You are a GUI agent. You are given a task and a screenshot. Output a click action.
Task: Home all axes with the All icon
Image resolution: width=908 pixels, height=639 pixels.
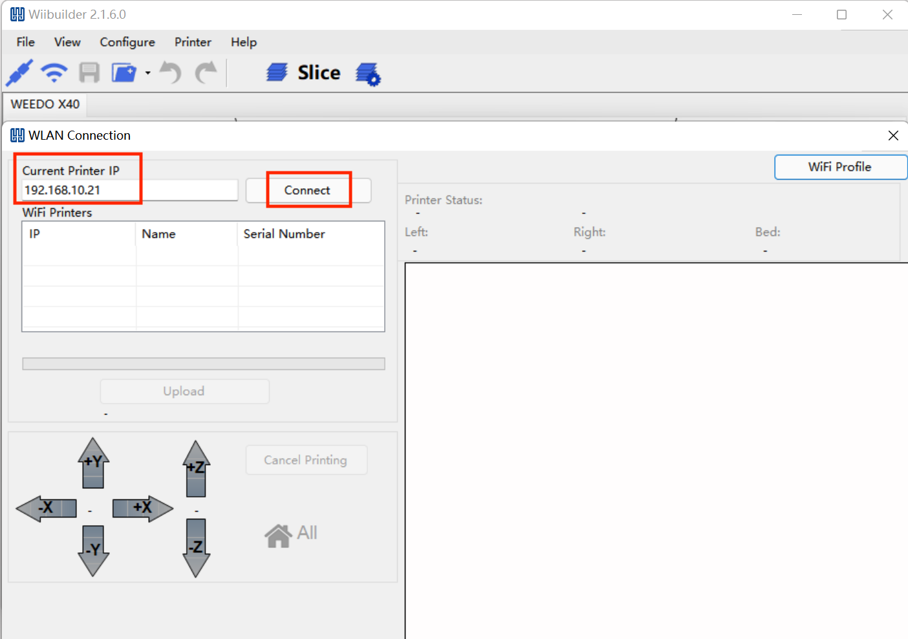(x=291, y=534)
